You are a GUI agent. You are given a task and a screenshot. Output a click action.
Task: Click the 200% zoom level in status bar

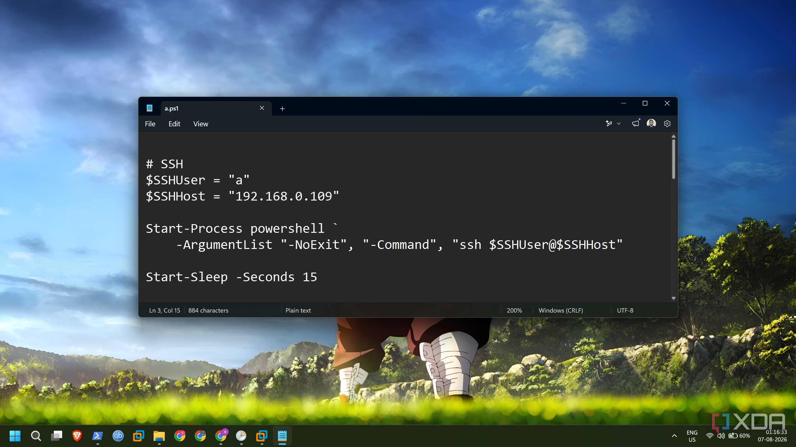click(x=514, y=310)
